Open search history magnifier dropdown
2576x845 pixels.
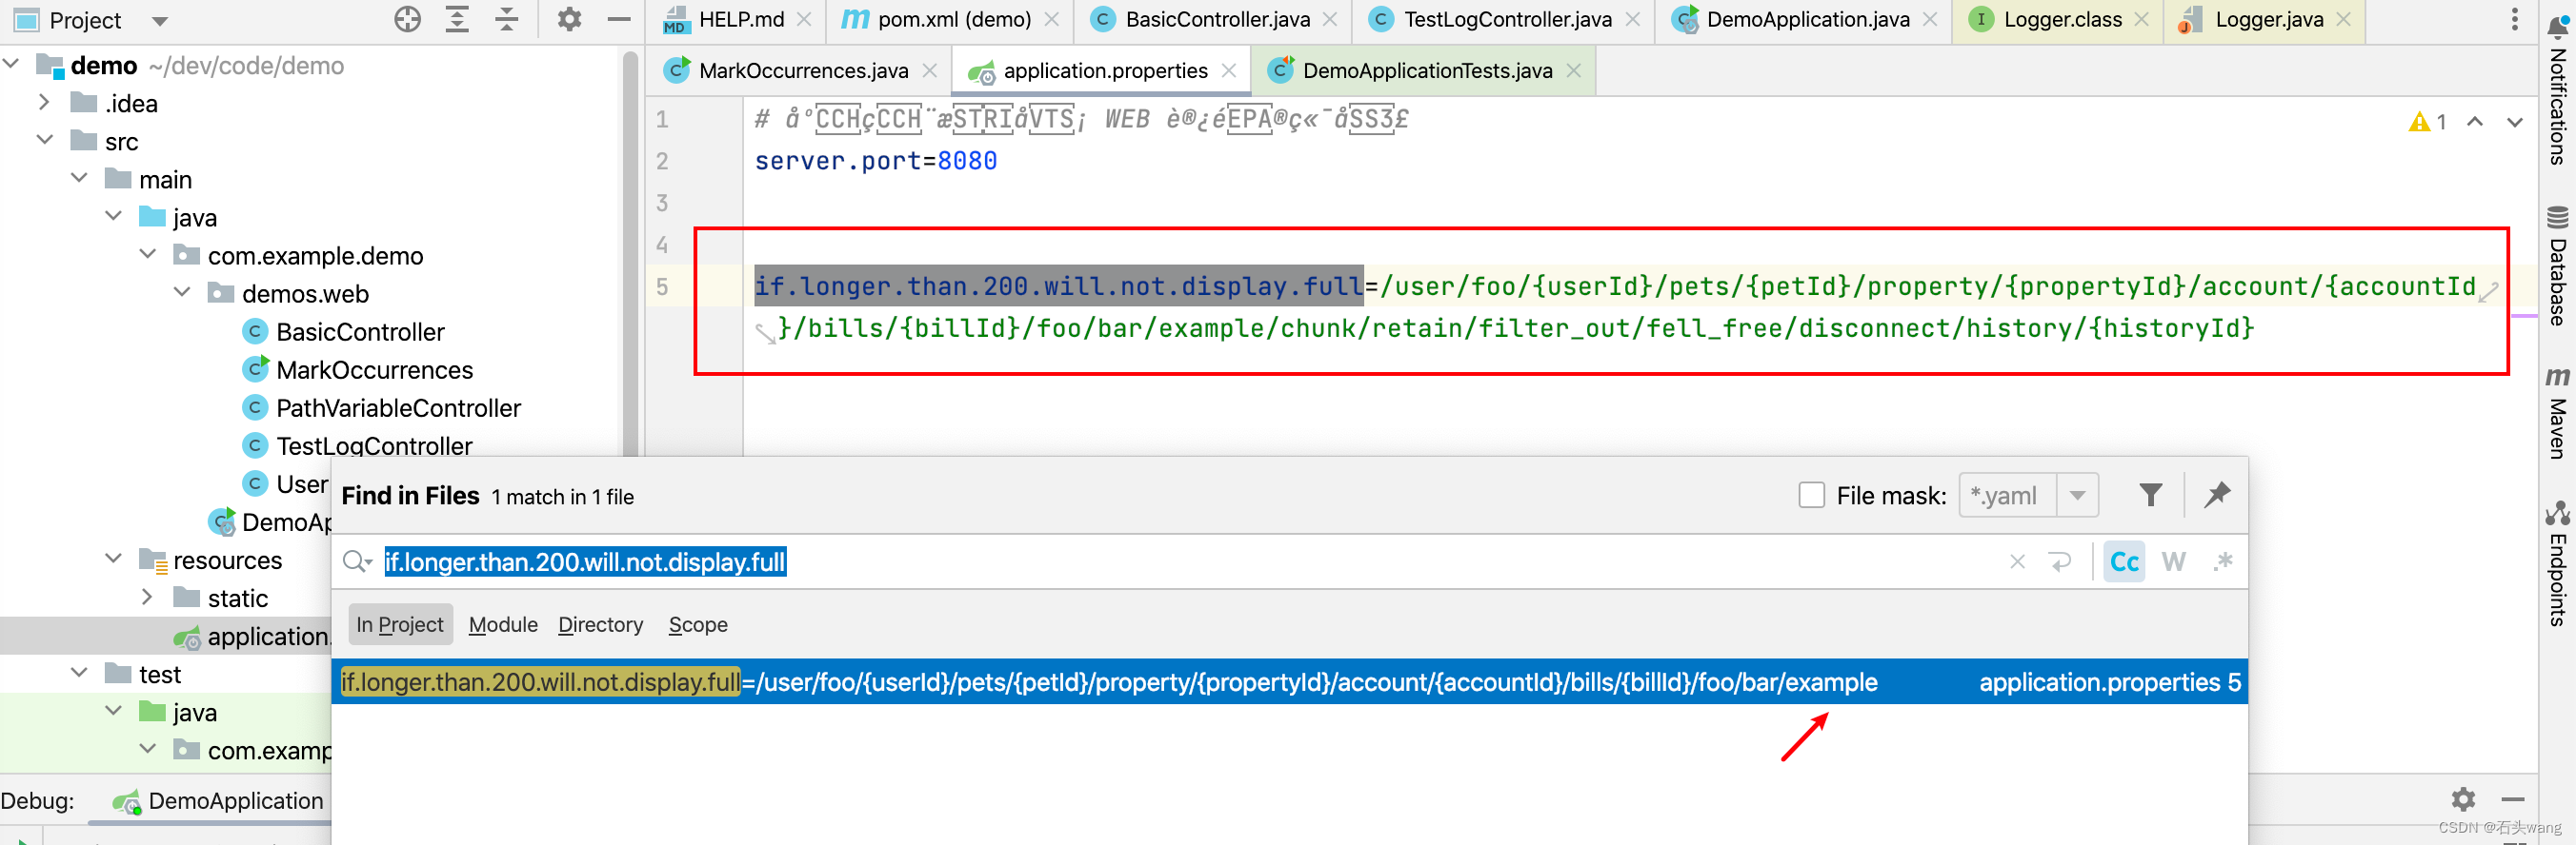click(357, 562)
